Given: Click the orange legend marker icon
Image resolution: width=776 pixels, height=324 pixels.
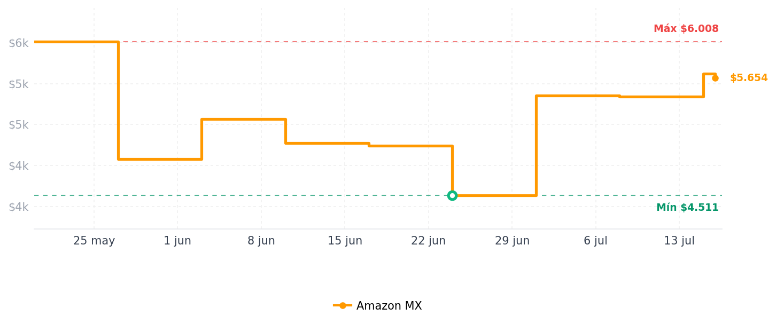Looking at the screenshot, I should point(343,306).
